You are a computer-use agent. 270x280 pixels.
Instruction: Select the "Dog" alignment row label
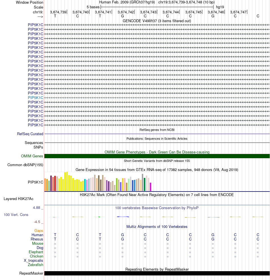coord(40,248)
